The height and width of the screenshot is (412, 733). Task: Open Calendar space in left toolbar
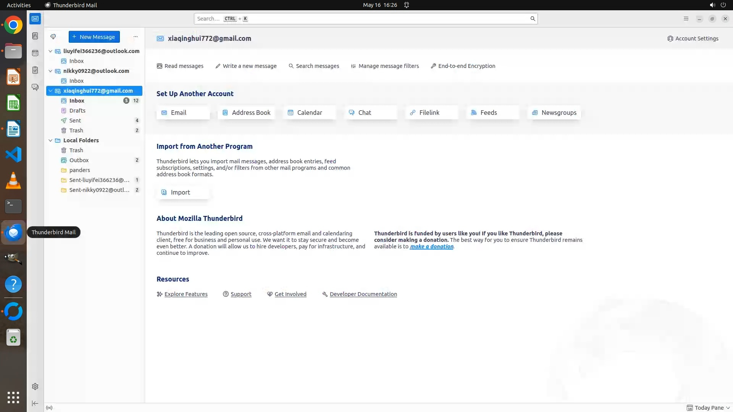point(35,53)
